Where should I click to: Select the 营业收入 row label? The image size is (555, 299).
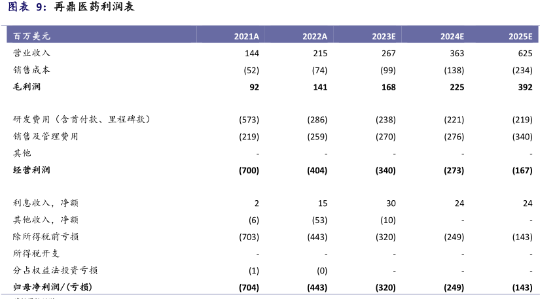pyautogui.click(x=31, y=53)
